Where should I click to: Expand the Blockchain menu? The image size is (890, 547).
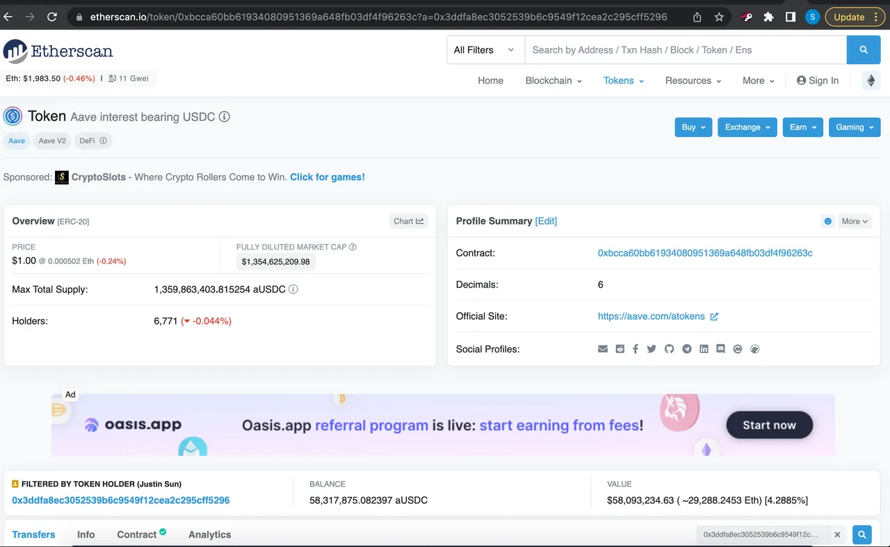[x=553, y=81]
